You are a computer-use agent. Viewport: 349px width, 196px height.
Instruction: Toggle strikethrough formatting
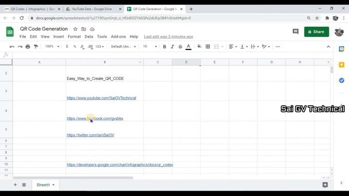[x=180, y=47]
